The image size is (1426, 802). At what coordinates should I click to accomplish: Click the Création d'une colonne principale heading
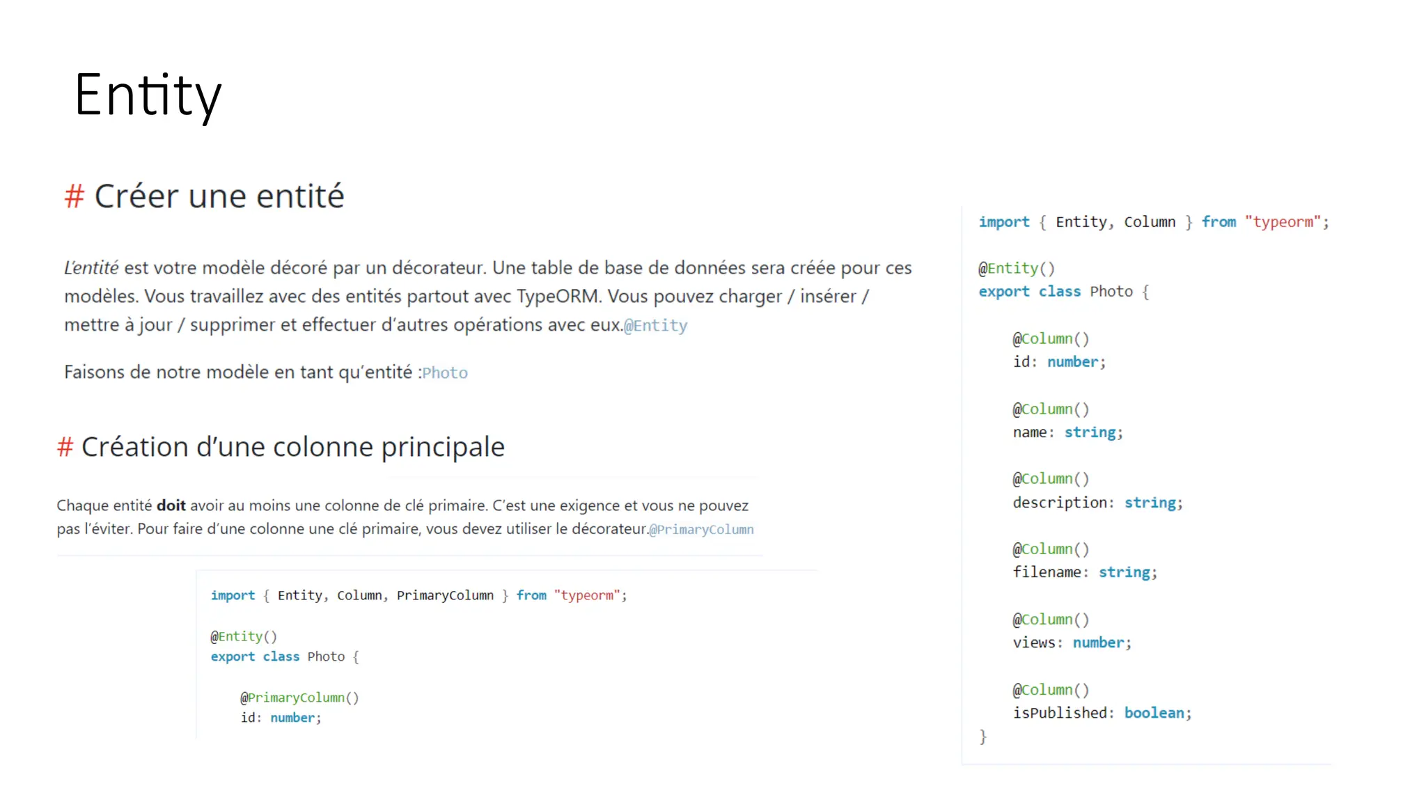[292, 447]
